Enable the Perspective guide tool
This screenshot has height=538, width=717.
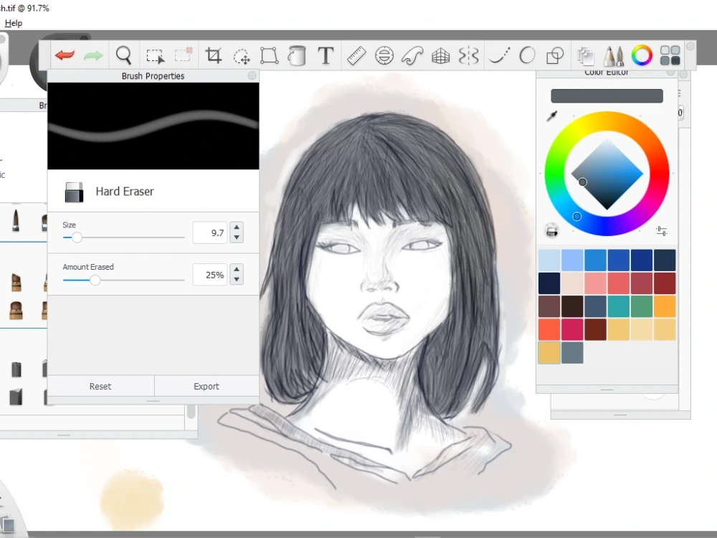[441, 56]
